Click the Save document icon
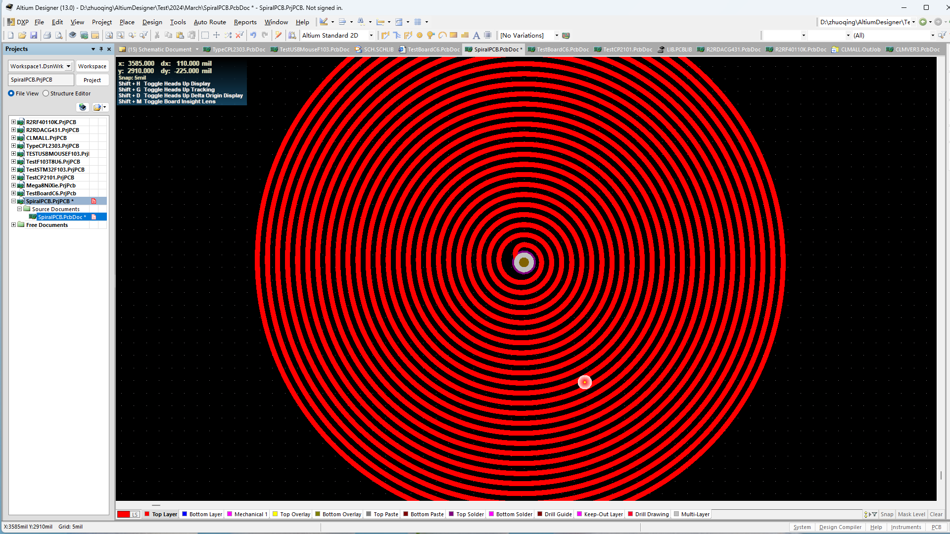This screenshot has width=950, height=534. [x=34, y=35]
